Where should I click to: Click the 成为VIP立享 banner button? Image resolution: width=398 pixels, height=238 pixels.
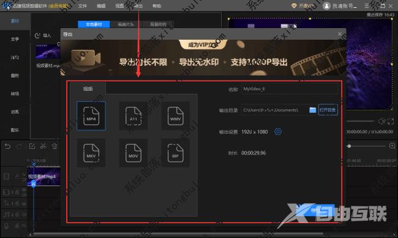coord(203,45)
